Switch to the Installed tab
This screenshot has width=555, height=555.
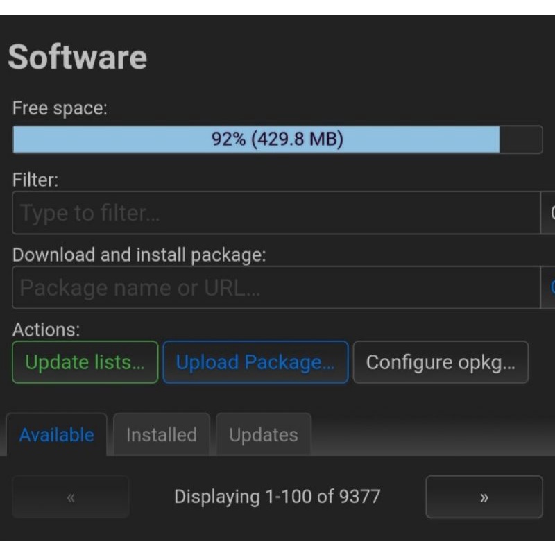pos(161,435)
